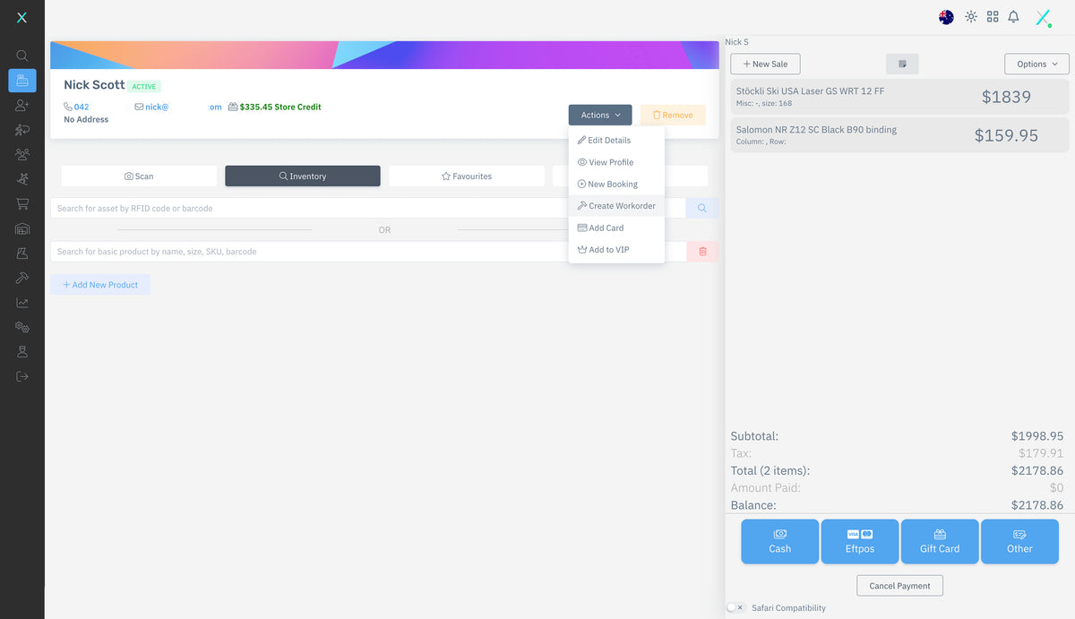Click the Eftpos payment button
This screenshot has height=619, width=1075.
[859, 541]
